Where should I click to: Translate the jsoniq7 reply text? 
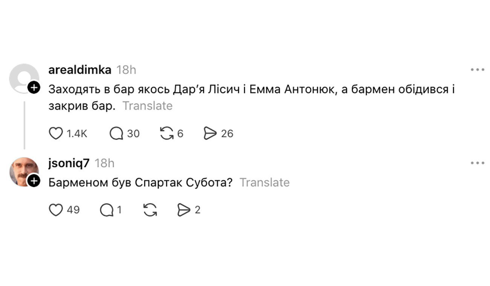(x=265, y=183)
